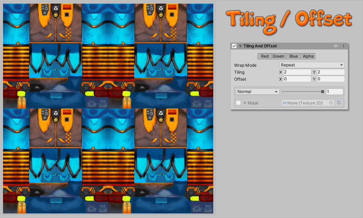Toggle the Green channel button
The width and height of the screenshot is (363, 218).
[278, 56]
